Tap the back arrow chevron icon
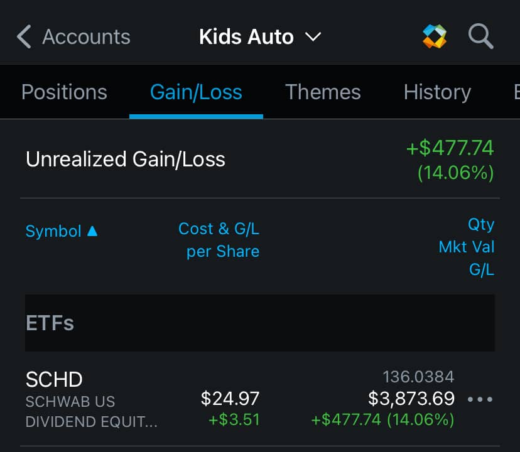Image resolution: width=520 pixels, height=452 pixels. 24,36
